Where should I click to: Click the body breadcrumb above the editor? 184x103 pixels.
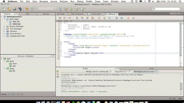tap(66, 21)
